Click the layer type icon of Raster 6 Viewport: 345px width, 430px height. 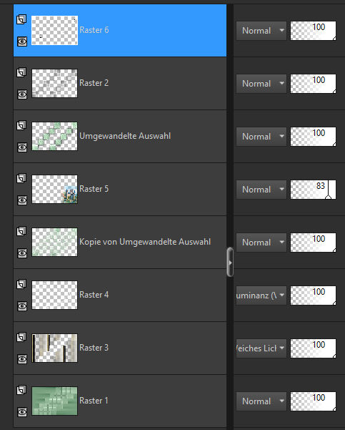[21, 20]
